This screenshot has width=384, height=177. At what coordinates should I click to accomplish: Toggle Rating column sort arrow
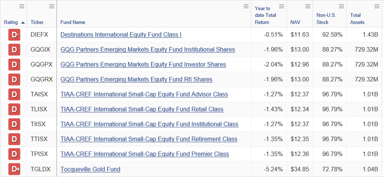(23, 23)
